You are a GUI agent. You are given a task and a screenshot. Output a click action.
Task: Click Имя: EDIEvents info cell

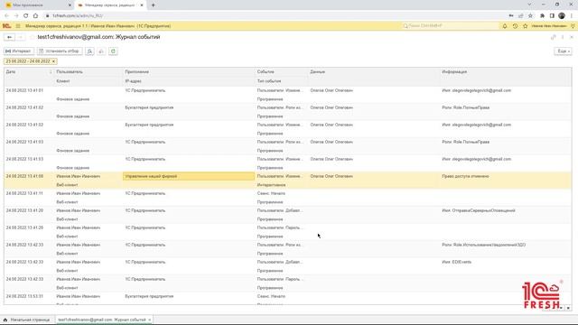click(456, 262)
